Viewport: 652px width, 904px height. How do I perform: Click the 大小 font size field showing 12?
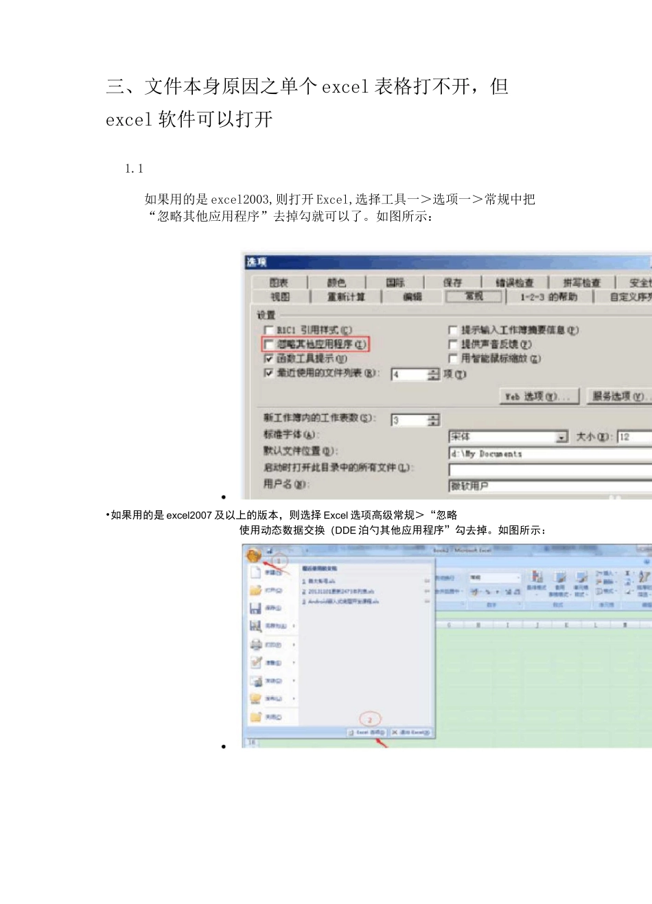tap(634, 437)
